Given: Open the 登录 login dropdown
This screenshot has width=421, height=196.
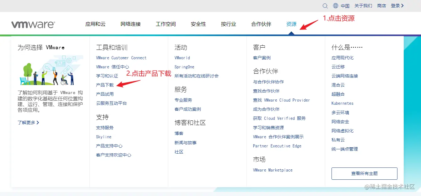Looking at the screenshot, I should [397, 6].
